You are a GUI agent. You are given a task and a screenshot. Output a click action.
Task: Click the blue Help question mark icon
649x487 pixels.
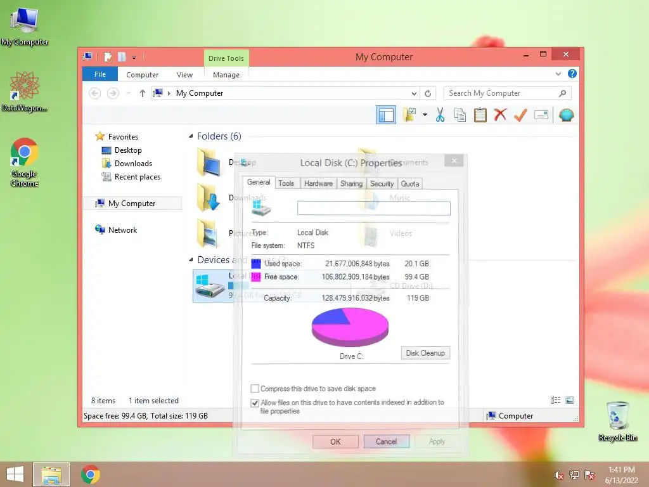click(x=572, y=74)
